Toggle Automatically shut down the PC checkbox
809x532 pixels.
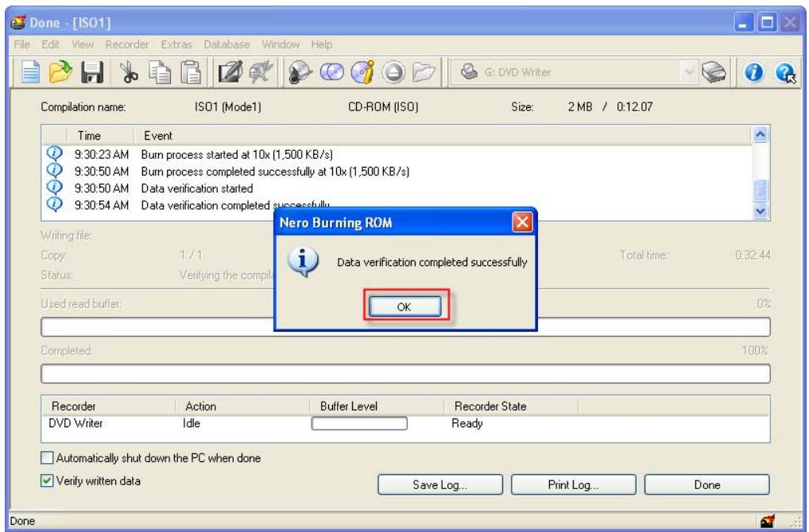click(x=47, y=458)
